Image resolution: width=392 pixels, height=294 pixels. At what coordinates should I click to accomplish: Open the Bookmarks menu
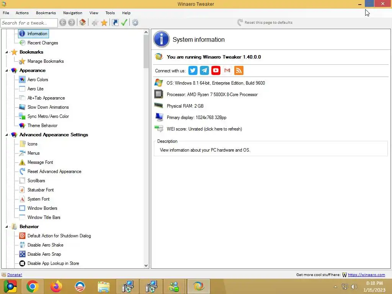(x=46, y=13)
